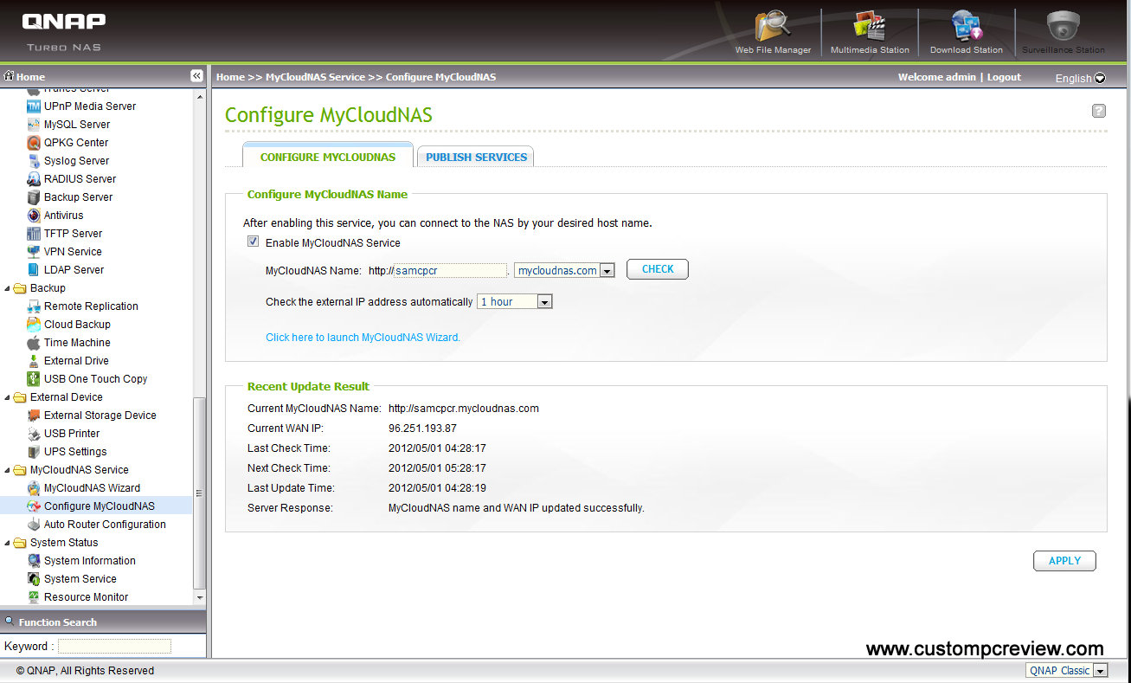
Task: Click launch MyCloudNAS Wizard link
Action: click(x=363, y=338)
